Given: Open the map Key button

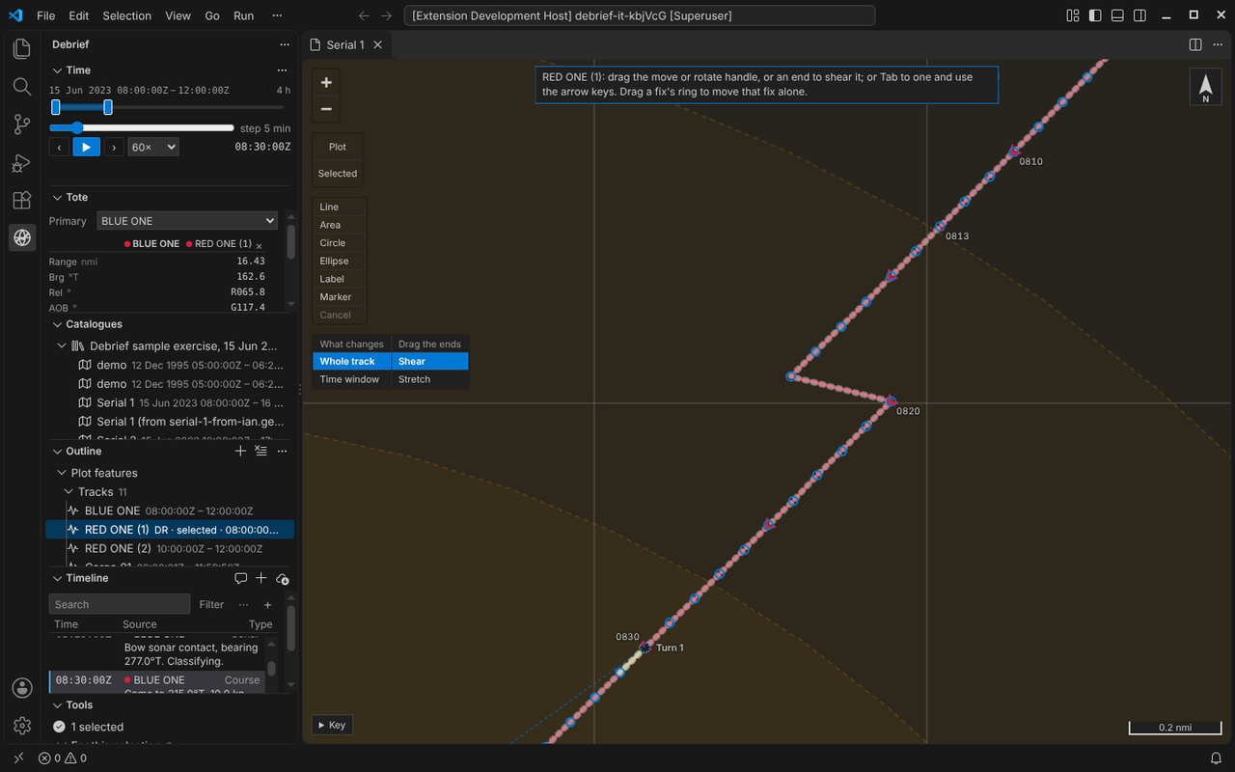Looking at the screenshot, I should [x=331, y=725].
